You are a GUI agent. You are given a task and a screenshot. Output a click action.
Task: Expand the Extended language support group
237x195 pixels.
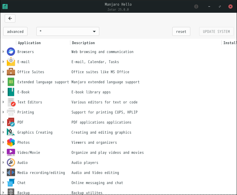coord(3,82)
